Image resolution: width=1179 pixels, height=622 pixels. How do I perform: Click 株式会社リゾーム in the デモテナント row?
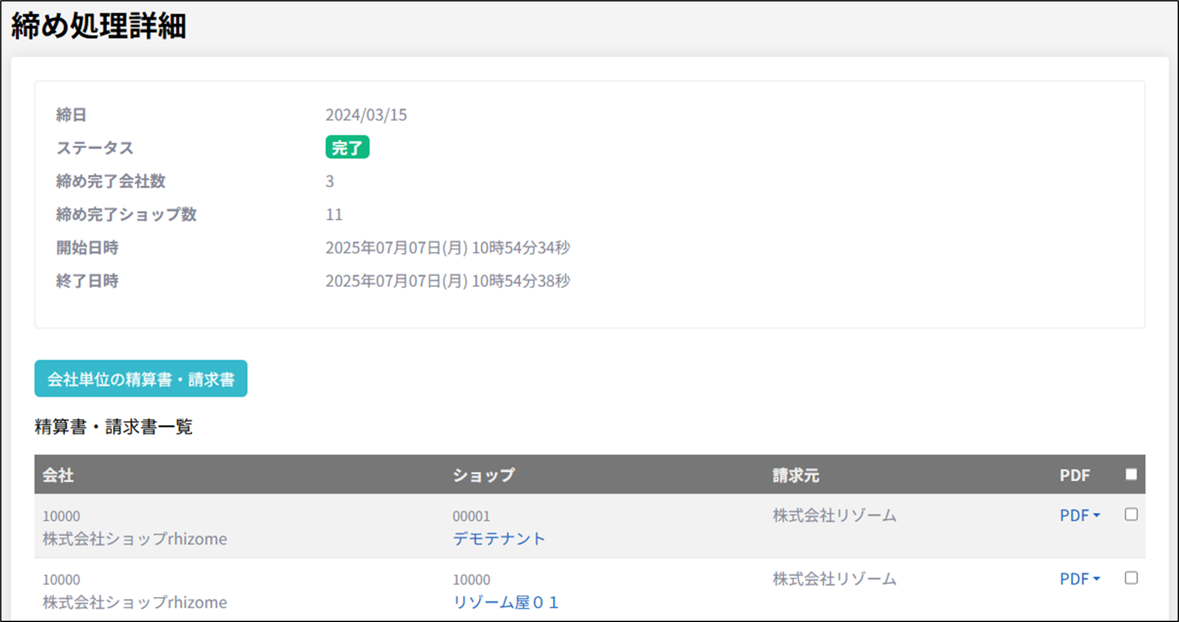(x=834, y=515)
